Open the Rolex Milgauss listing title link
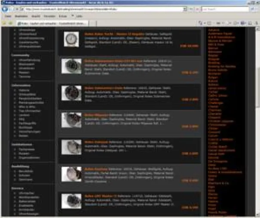This screenshot has height=218, width=260. pyautogui.click(x=97, y=115)
